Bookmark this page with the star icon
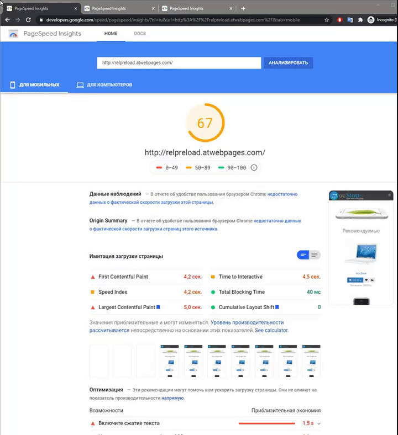The width and height of the screenshot is (398, 435). click(327, 20)
